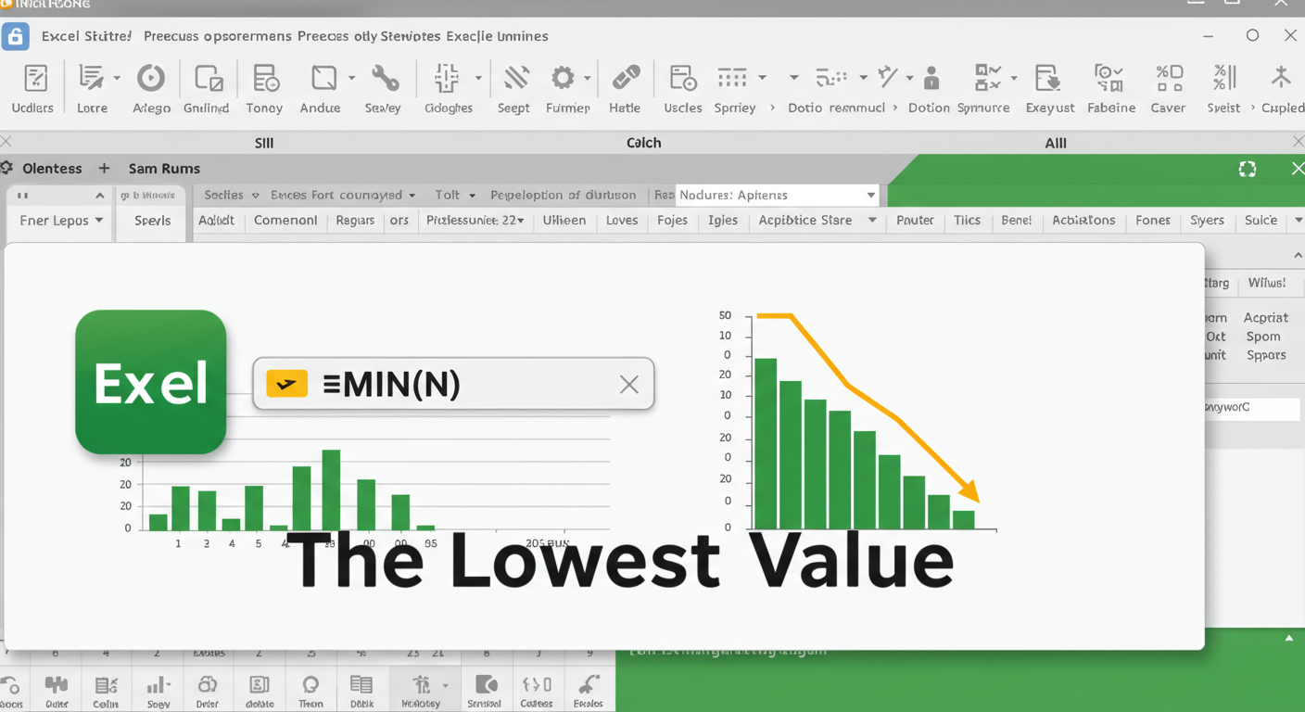The width and height of the screenshot is (1305, 712).
Task: Clear the =MIN(N) formula box
Action: 629,384
